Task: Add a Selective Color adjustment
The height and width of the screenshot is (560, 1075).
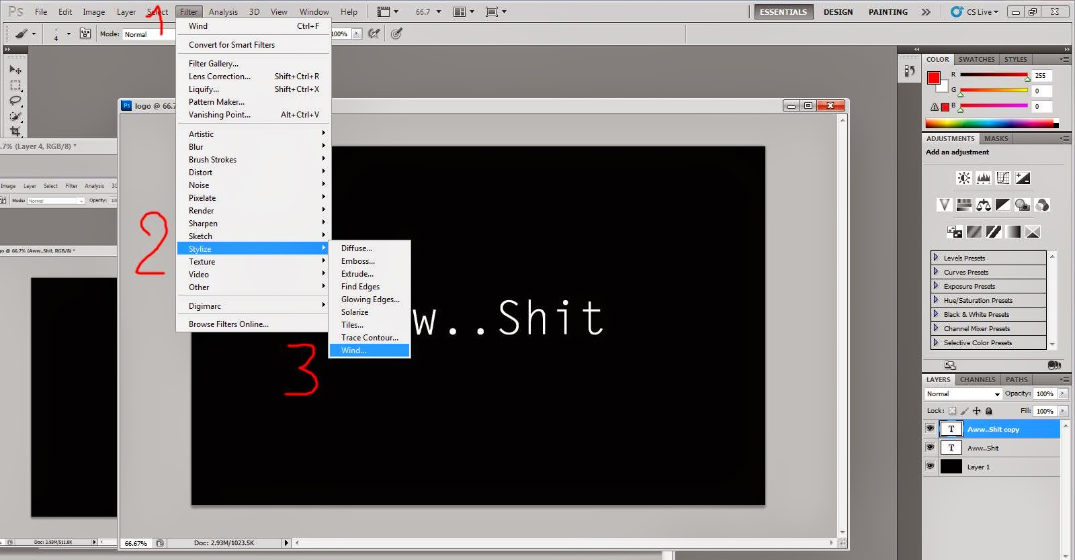Action: (1033, 232)
